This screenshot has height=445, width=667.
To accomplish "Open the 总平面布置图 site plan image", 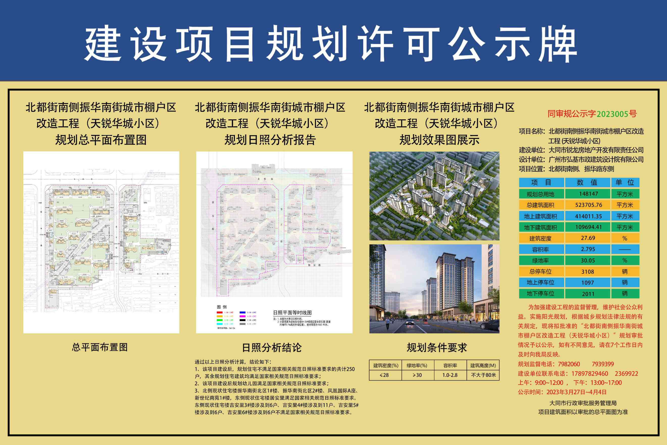I will [x=101, y=242].
